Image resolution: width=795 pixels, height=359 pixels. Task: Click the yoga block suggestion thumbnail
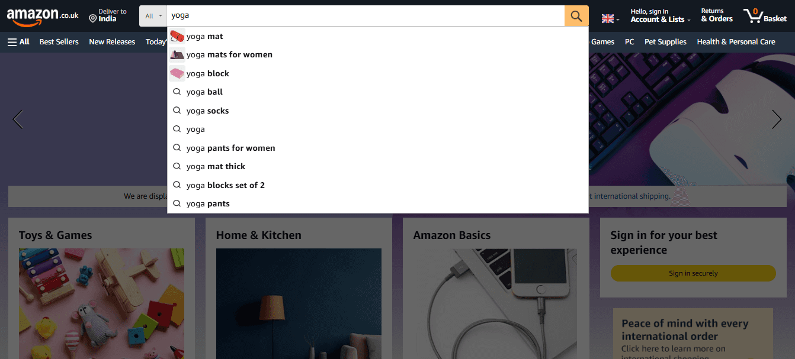(177, 73)
